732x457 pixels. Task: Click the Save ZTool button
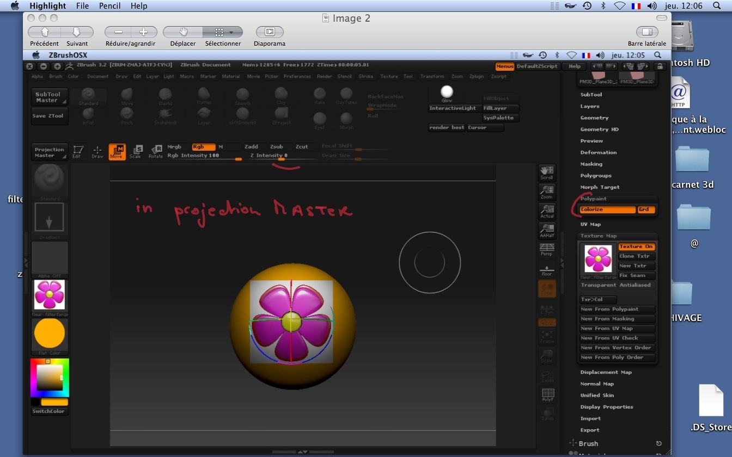point(50,116)
